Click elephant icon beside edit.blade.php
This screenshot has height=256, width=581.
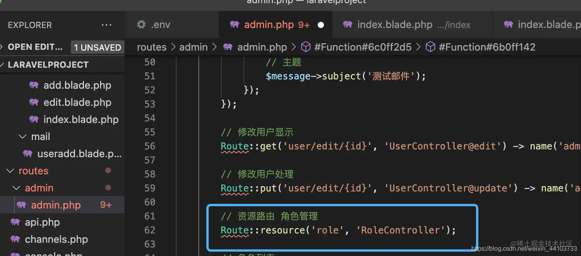(34, 102)
